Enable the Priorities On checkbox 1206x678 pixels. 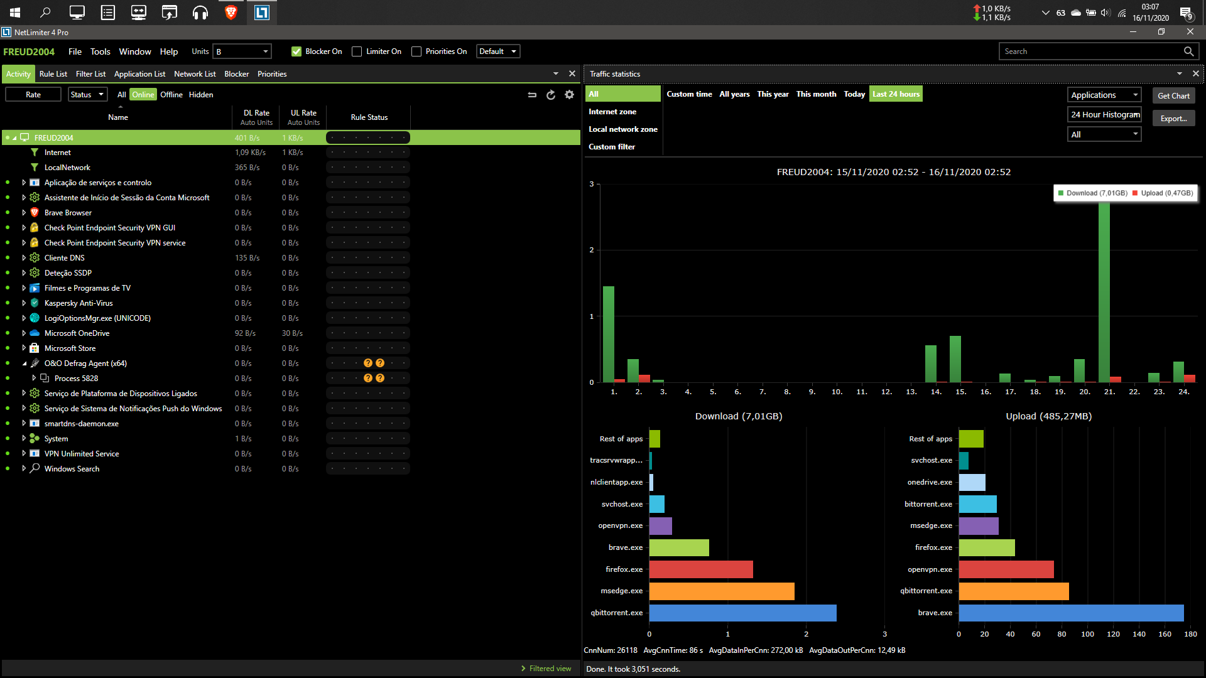[x=416, y=51]
